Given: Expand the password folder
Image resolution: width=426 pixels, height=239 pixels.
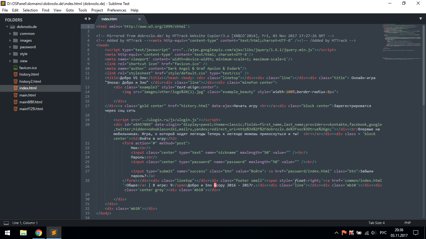Looking at the screenshot, I should coord(10,47).
